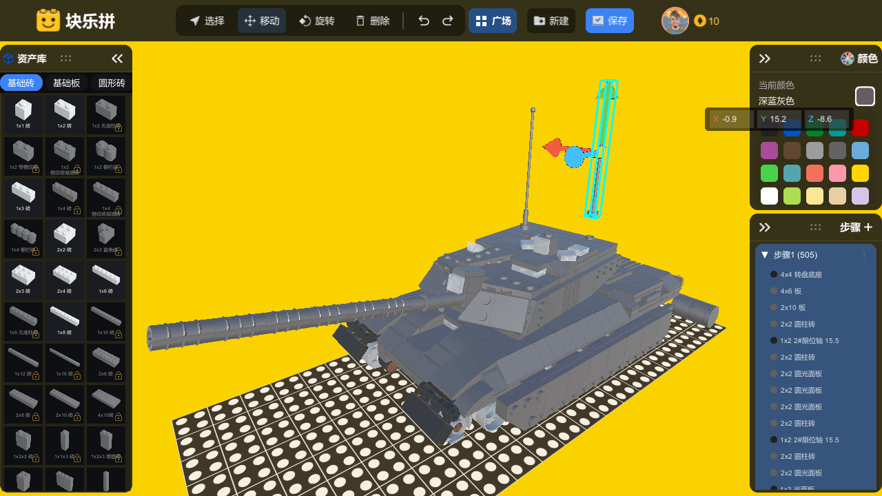This screenshot has width=882, height=496.
Task: Click the 块乐拼 logo
Action: point(76,21)
